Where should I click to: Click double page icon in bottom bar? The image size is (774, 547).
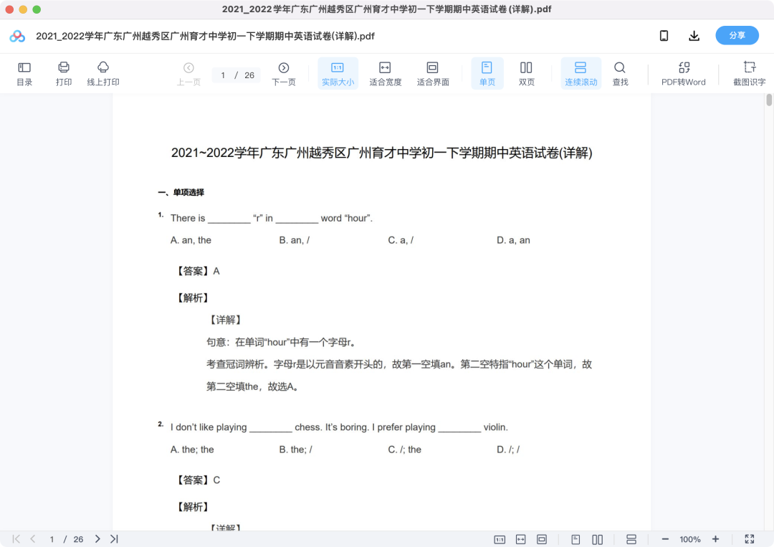click(597, 539)
